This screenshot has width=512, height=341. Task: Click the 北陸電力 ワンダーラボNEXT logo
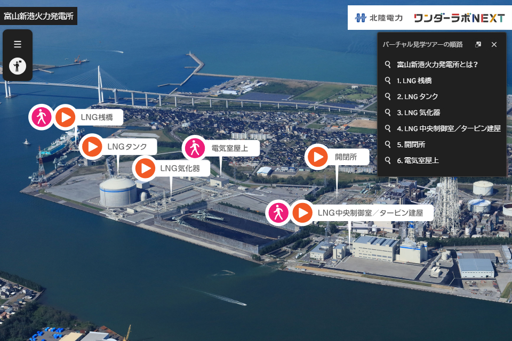tap(429, 18)
